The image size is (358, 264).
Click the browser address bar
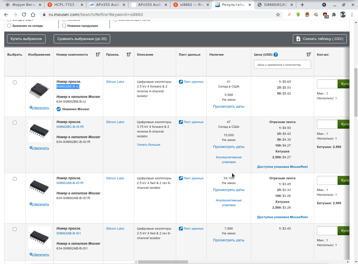pos(161,15)
